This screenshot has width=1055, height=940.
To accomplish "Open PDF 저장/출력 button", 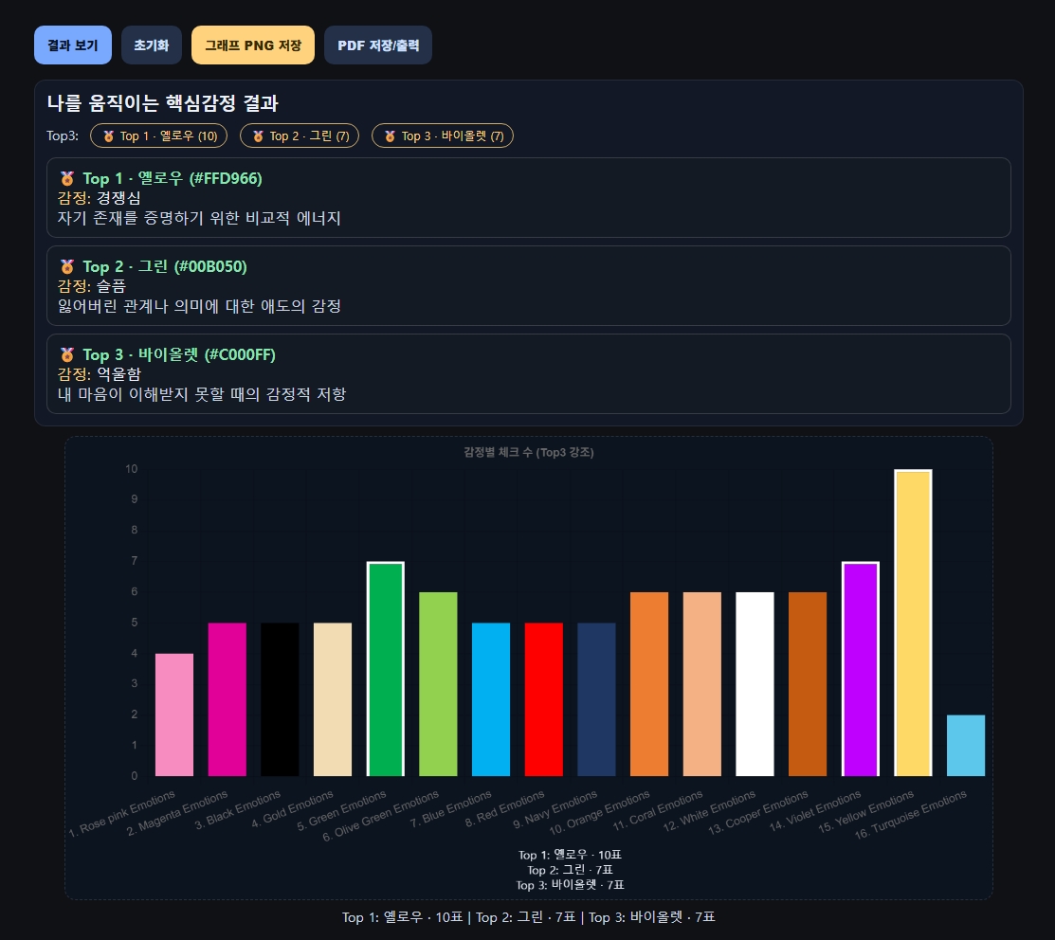I will (x=378, y=45).
